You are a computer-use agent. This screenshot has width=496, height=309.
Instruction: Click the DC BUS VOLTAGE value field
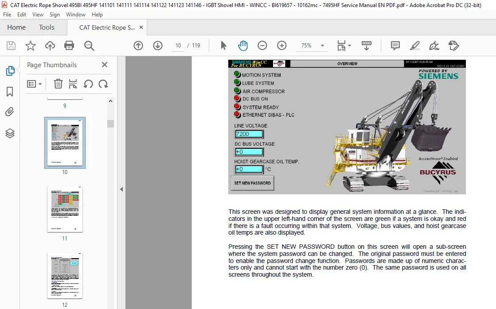pos(249,152)
